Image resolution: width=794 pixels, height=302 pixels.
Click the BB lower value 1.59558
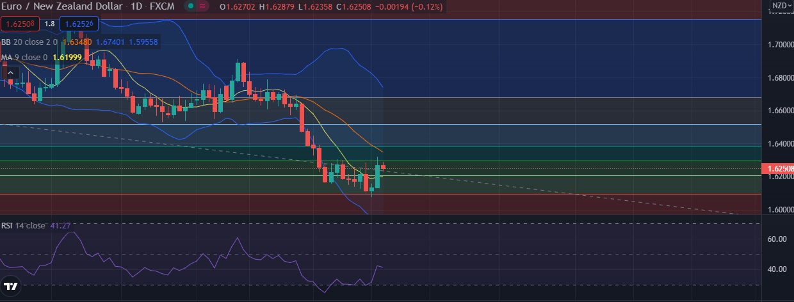[143, 42]
